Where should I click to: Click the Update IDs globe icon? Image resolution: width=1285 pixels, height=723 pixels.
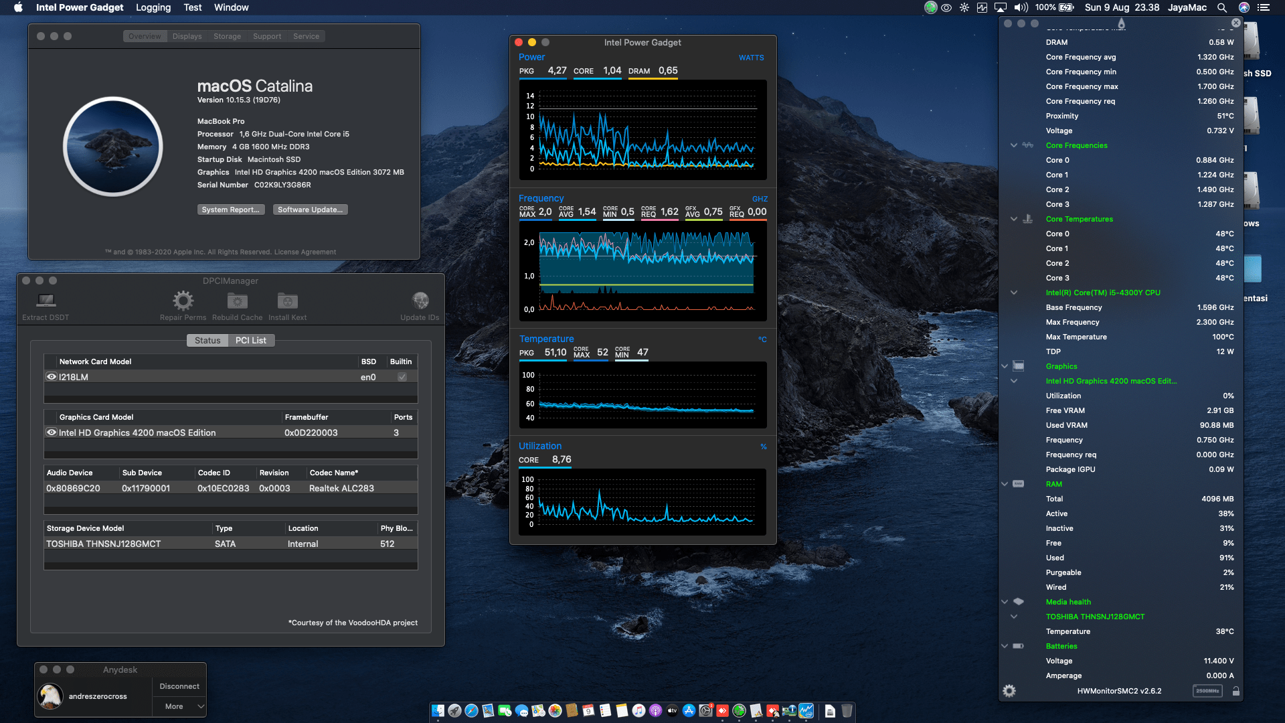[x=420, y=300]
